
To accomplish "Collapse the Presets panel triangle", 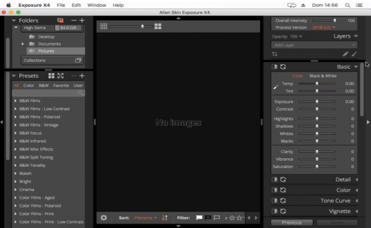I will tap(14, 76).
